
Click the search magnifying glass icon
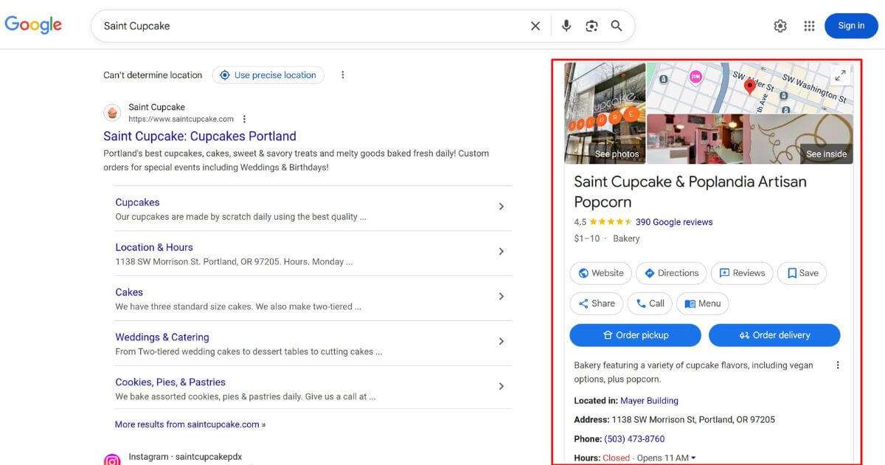[x=617, y=25]
